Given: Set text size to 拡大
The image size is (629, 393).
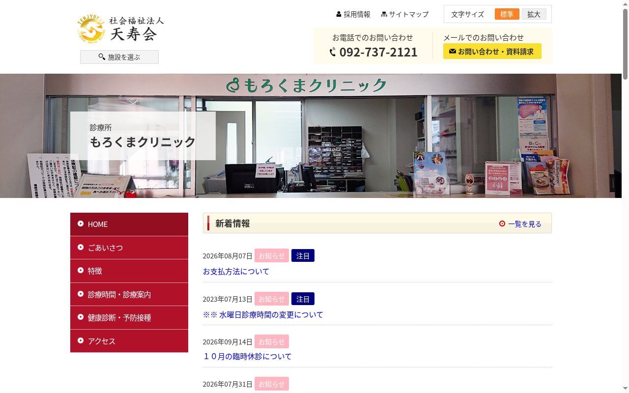Looking at the screenshot, I should point(534,14).
